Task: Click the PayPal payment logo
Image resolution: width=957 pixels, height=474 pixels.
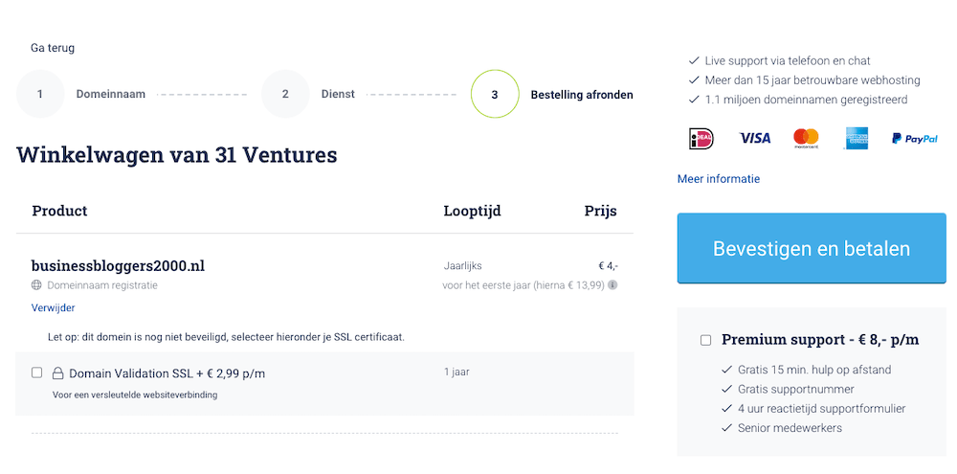Action: click(915, 139)
